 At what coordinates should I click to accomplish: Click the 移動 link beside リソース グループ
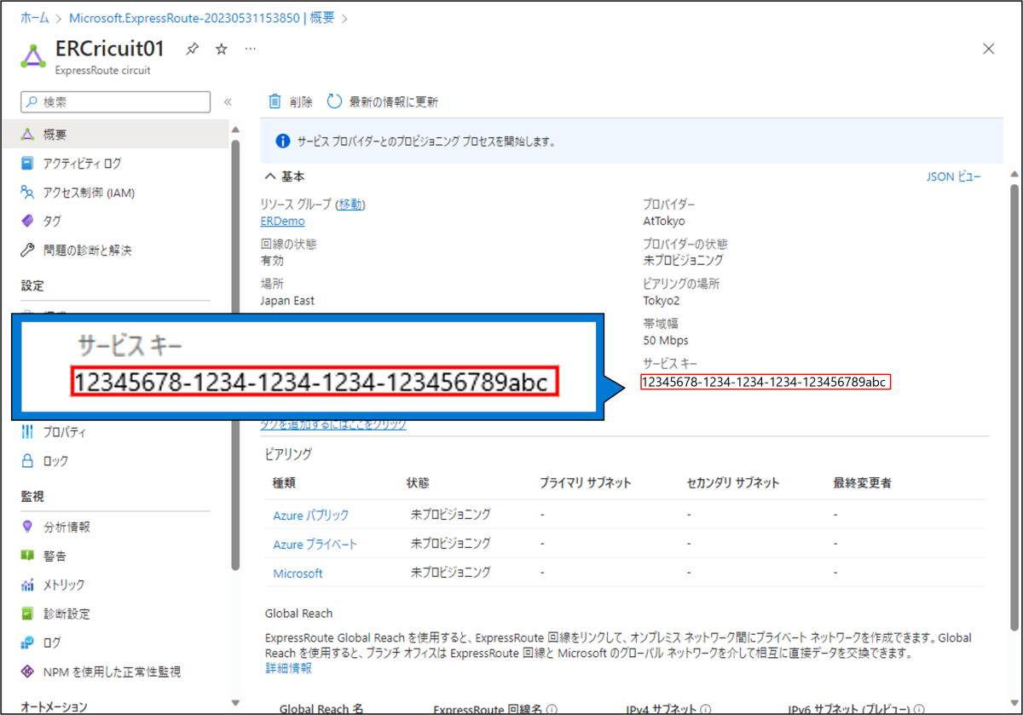click(350, 205)
